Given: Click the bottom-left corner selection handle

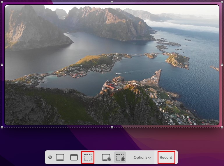Looking at the screenshot, I should (2, 127).
